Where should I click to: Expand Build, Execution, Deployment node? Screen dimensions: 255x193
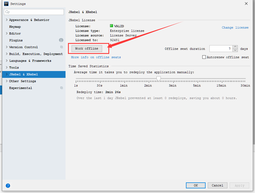point(7,54)
